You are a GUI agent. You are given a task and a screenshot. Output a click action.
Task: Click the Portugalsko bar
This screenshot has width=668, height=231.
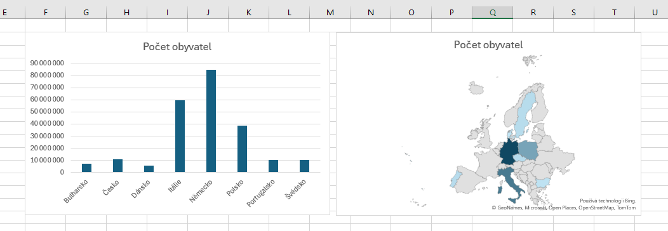coord(273,166)
